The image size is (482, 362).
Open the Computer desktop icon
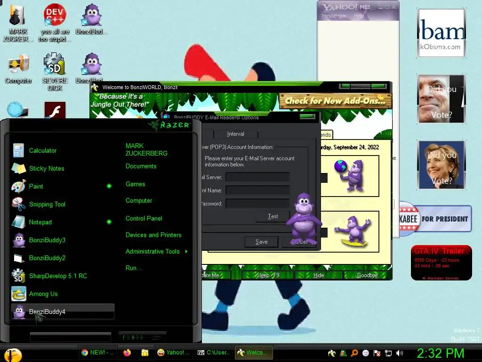point(18,69)
